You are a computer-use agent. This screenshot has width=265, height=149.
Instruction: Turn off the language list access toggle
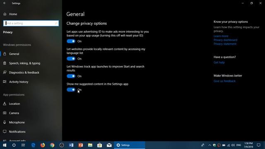coord(71,59)
